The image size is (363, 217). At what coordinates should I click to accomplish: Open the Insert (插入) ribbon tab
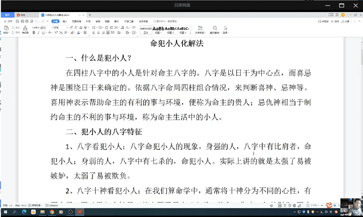pos(65,21)
